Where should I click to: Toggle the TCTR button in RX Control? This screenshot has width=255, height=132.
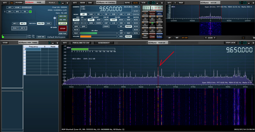pyautogui.click(x=143, y=3)
